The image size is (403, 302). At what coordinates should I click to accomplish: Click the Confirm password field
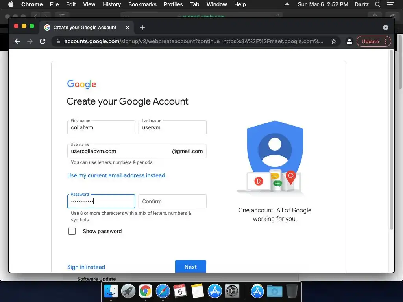tap(172, 201)
